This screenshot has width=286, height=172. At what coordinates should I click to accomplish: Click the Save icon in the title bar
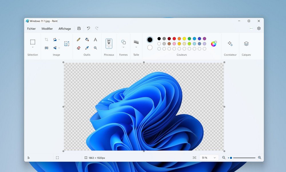(79, 28)
